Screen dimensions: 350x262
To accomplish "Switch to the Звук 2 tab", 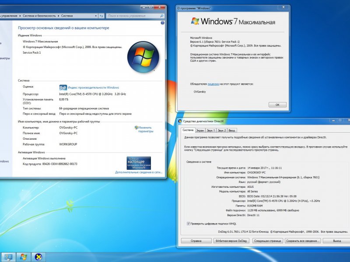I will pos(222,131).
